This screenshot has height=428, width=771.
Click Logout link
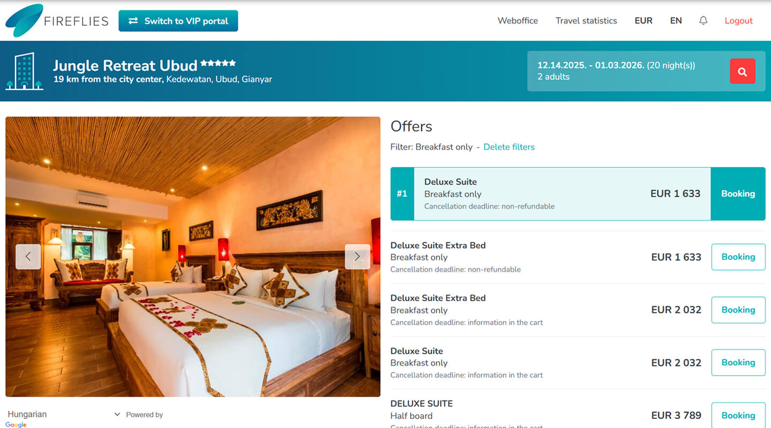click(739, 21)
